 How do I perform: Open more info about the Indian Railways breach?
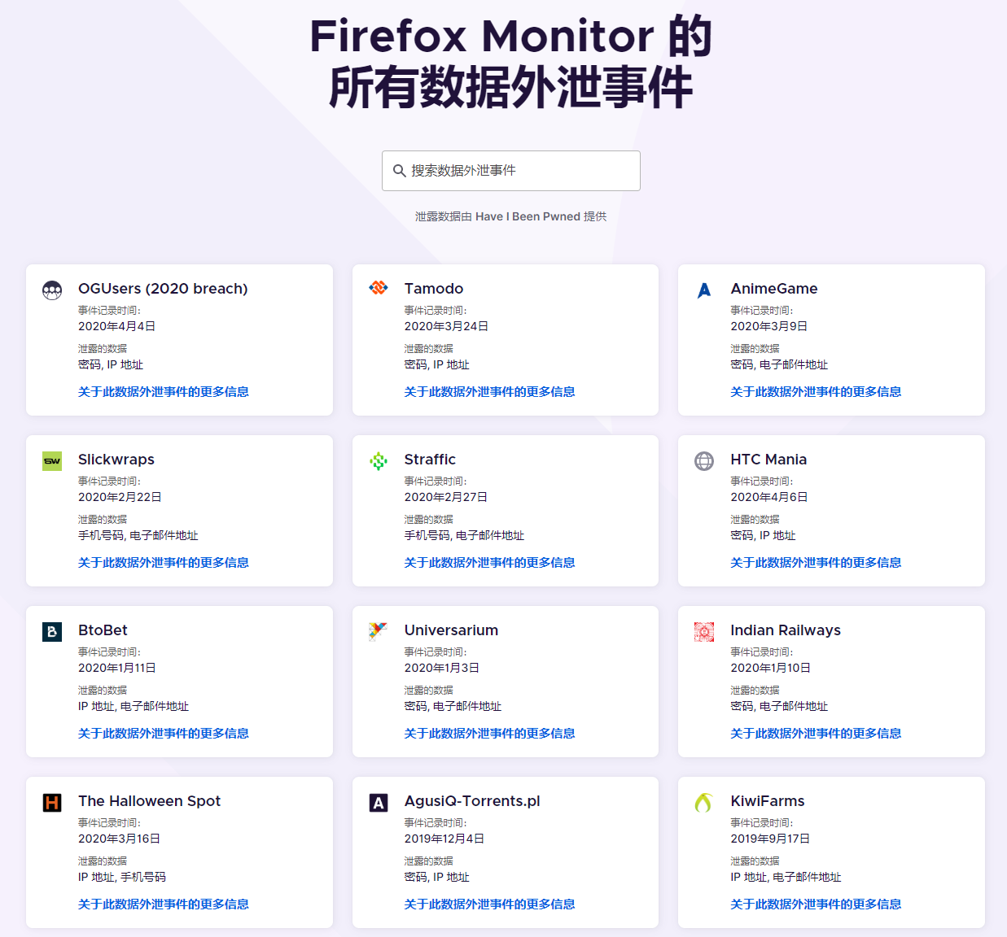(815, 733)
